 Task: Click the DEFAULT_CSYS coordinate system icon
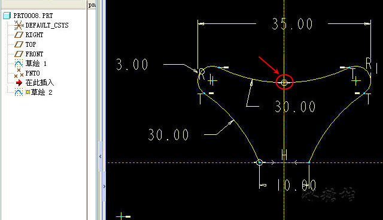[x=19, y=25]
